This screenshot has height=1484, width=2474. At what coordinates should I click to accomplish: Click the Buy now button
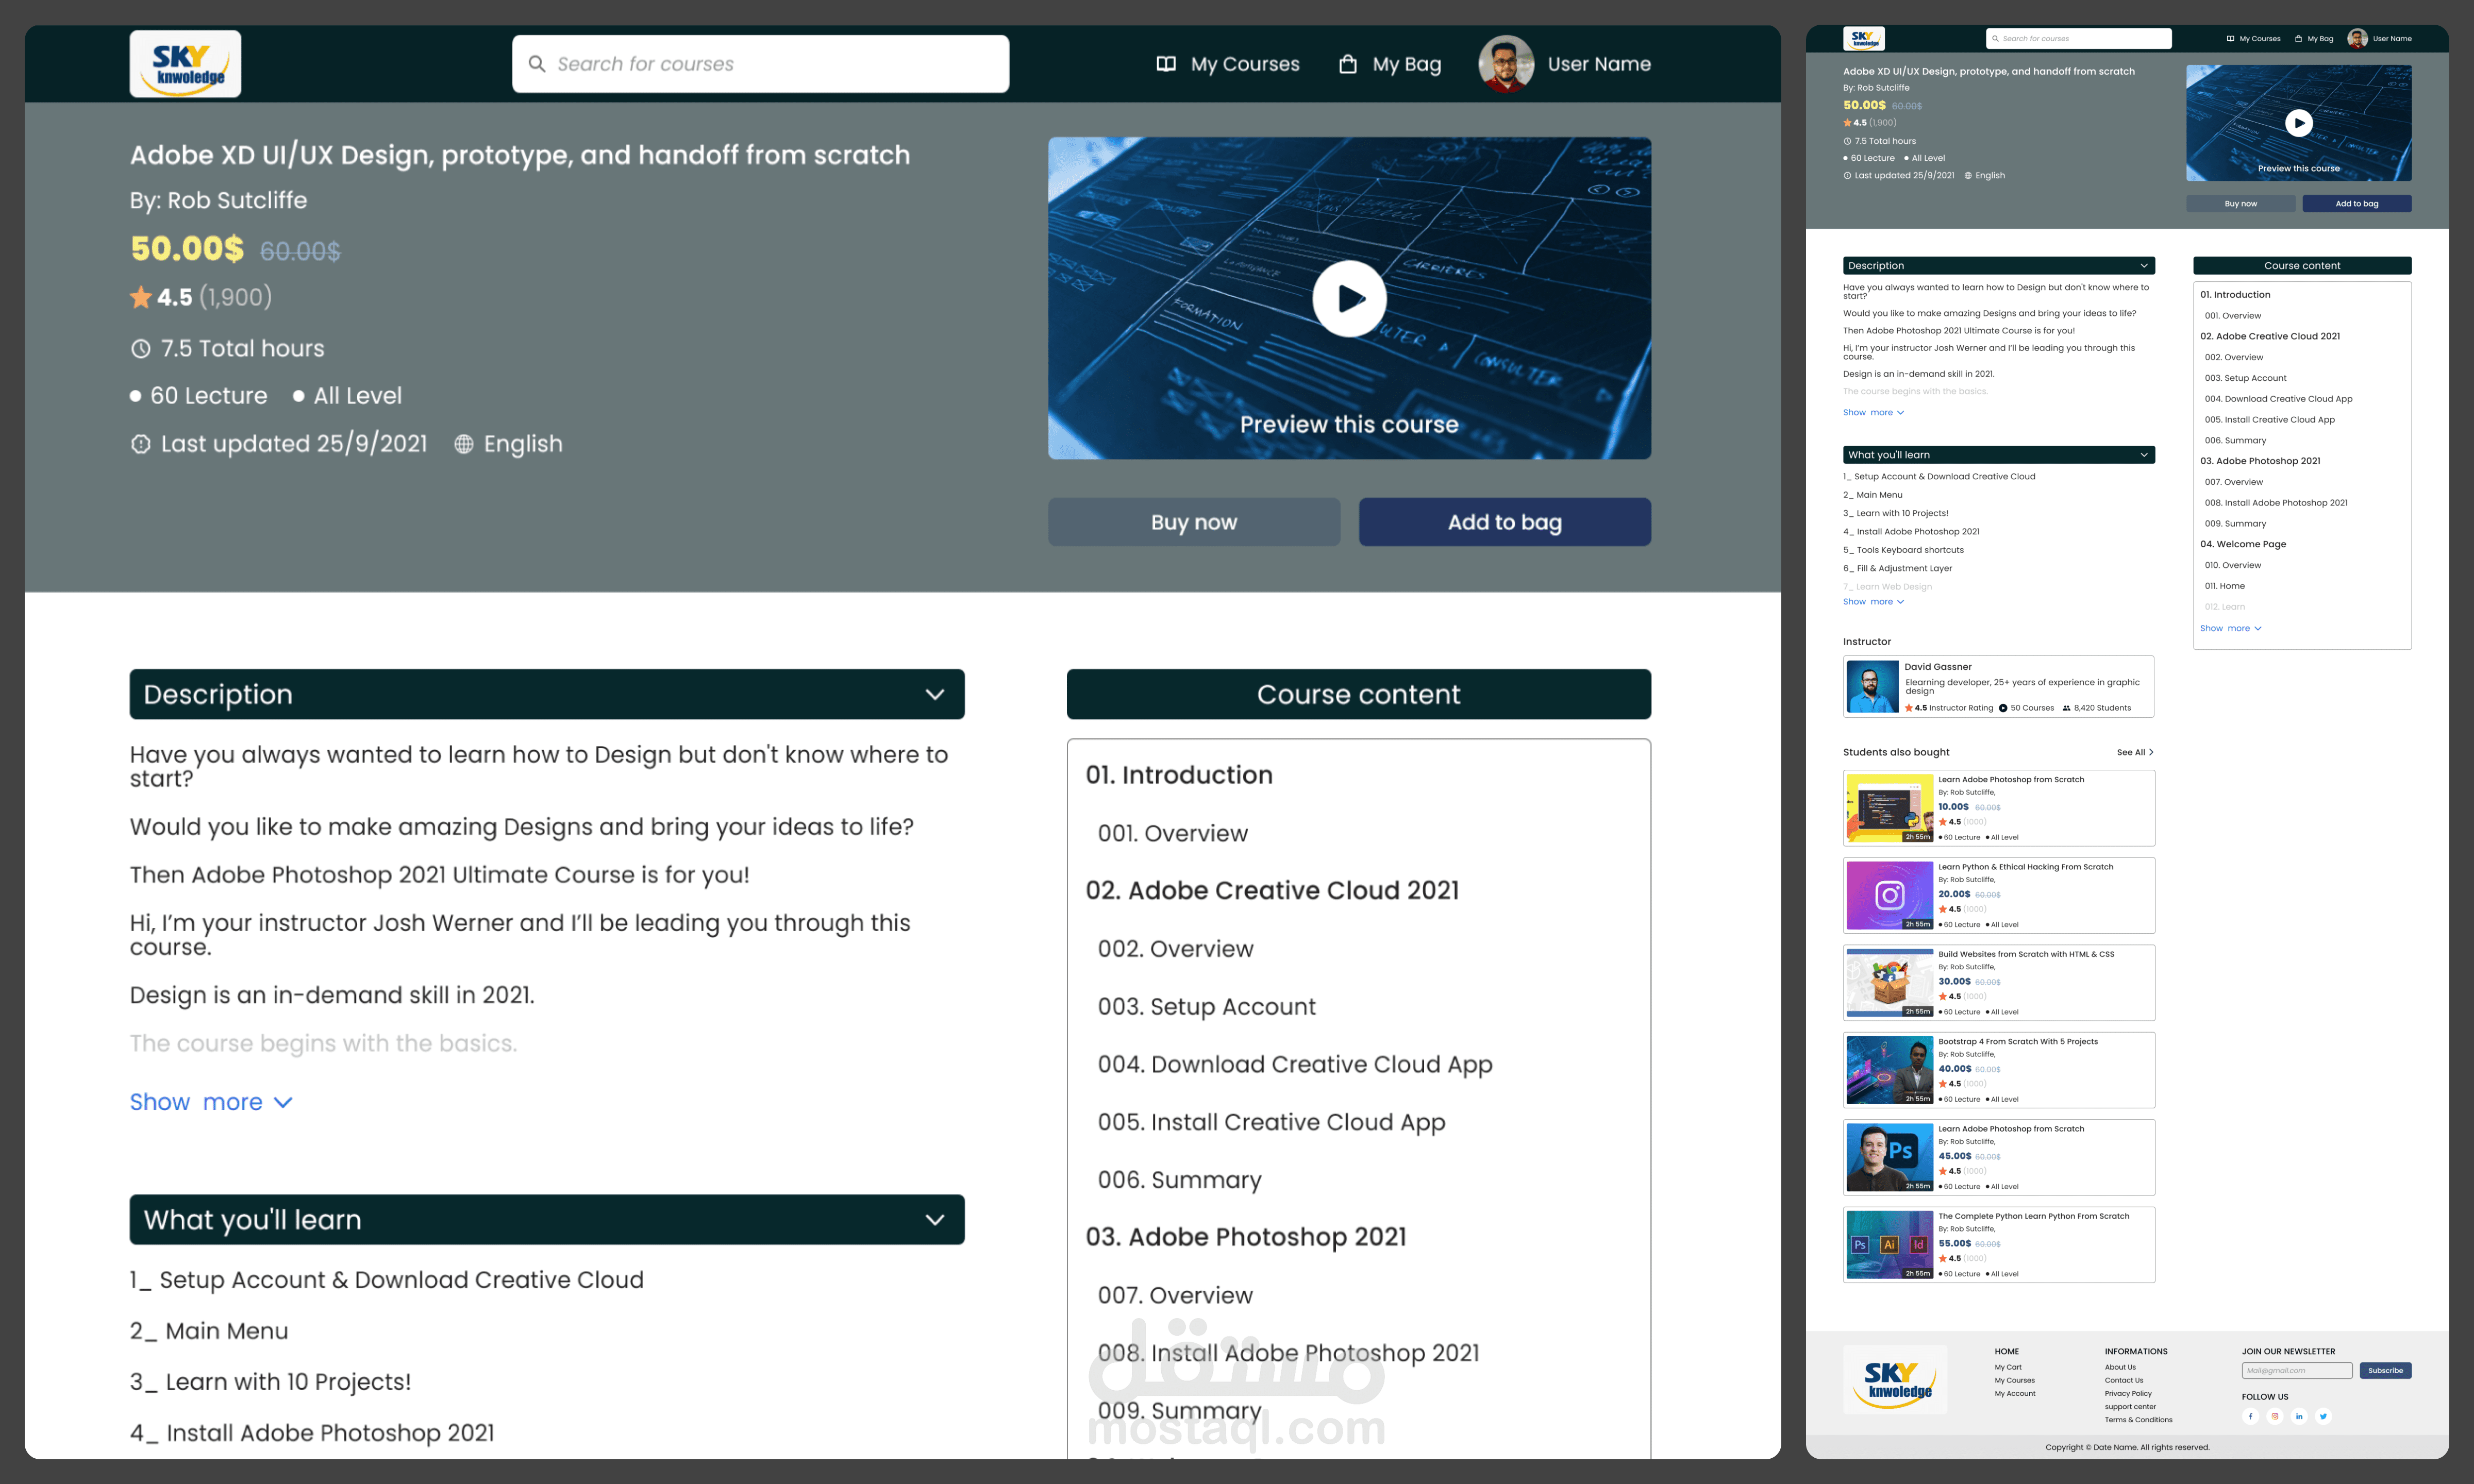pyautogui.click(x=1194, y=522)
